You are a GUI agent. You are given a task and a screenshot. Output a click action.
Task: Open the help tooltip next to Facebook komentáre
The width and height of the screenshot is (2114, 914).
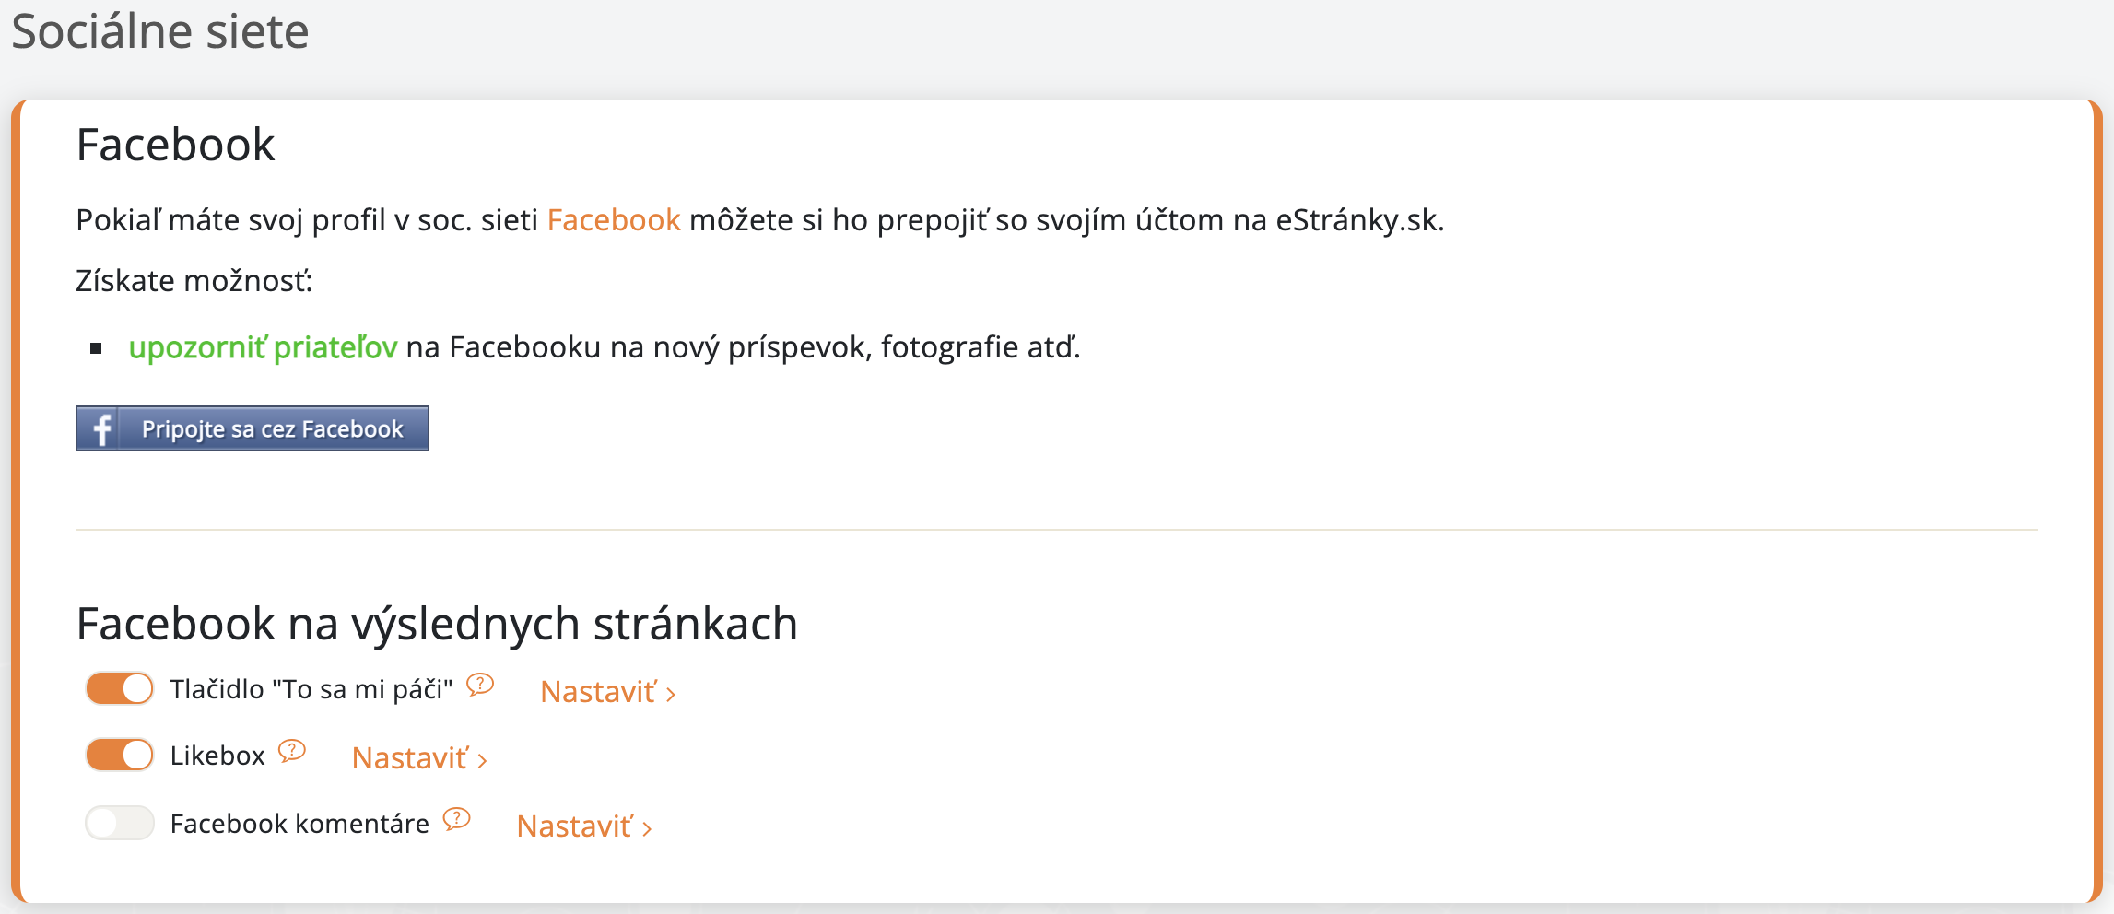point(455,819)
